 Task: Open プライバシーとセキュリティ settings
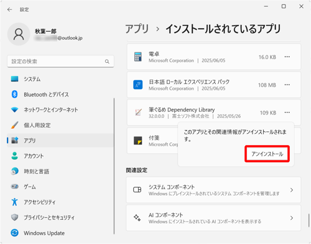[60, 217]
